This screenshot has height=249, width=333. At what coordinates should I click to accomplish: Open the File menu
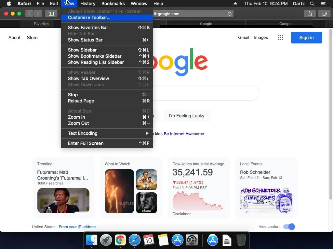[40, 4]
